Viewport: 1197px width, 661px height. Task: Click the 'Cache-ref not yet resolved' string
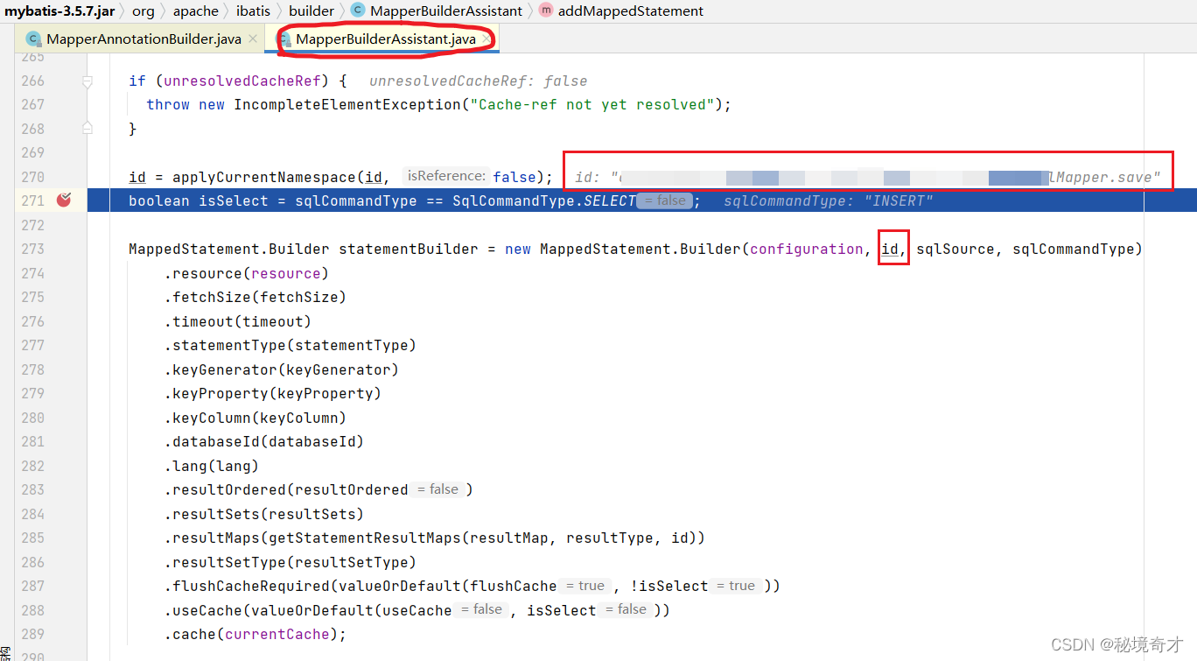[591, 105]
